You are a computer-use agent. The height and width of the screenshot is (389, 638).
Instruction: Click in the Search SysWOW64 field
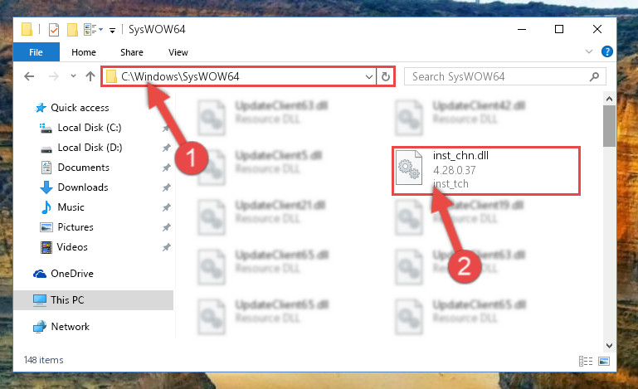point(499,76)
